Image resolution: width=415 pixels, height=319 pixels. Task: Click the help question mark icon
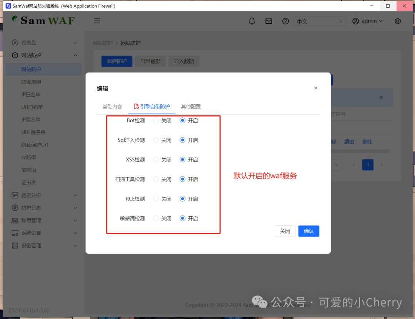coord(285,21)
